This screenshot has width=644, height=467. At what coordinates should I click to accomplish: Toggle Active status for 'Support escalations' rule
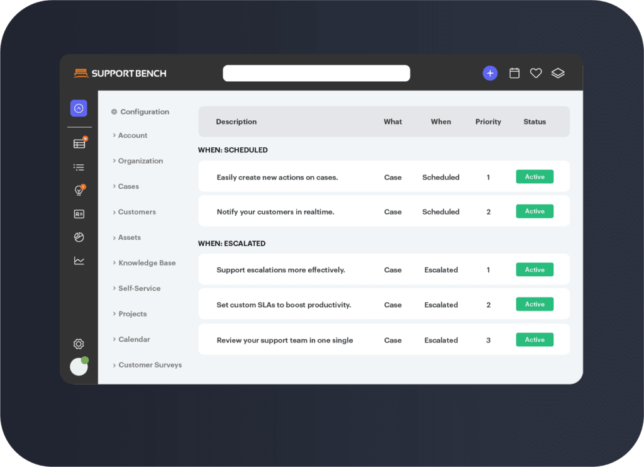coord(535,270)
